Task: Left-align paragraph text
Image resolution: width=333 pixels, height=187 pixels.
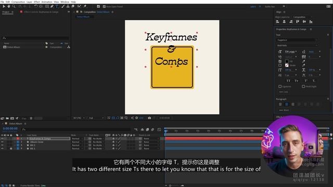Action: pyautogui.click(x=280, y=104)
